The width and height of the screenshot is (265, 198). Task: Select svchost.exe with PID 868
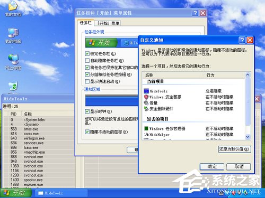coord(39,157)
